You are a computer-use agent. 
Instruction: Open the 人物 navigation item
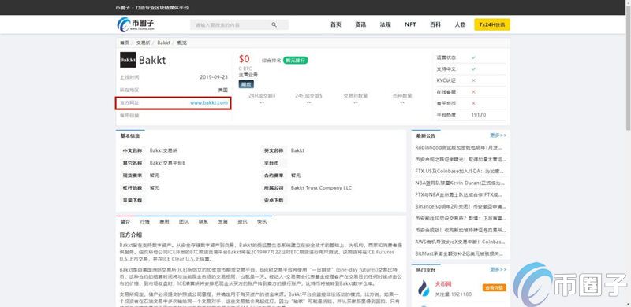click(460, 24)
